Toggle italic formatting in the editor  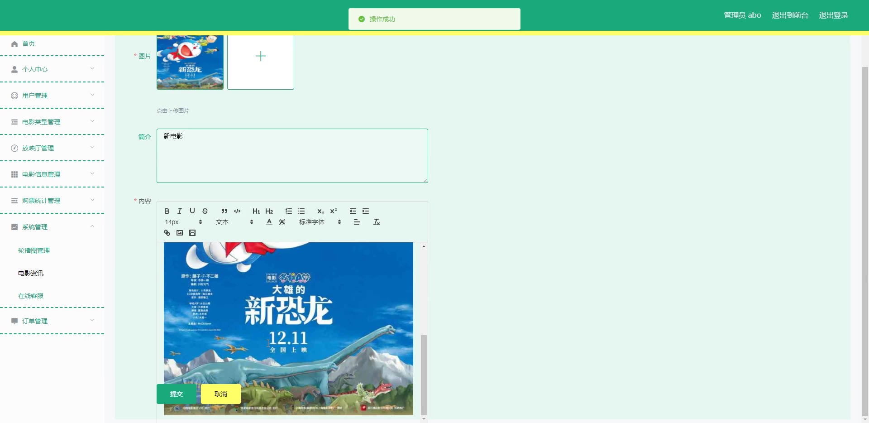pos(180,211)
